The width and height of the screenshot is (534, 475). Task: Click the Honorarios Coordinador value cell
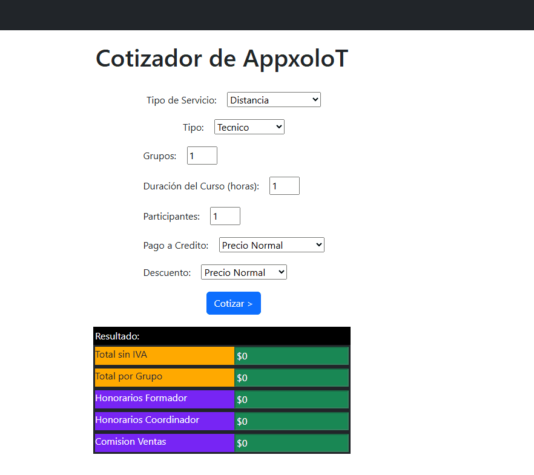(291, 421)
